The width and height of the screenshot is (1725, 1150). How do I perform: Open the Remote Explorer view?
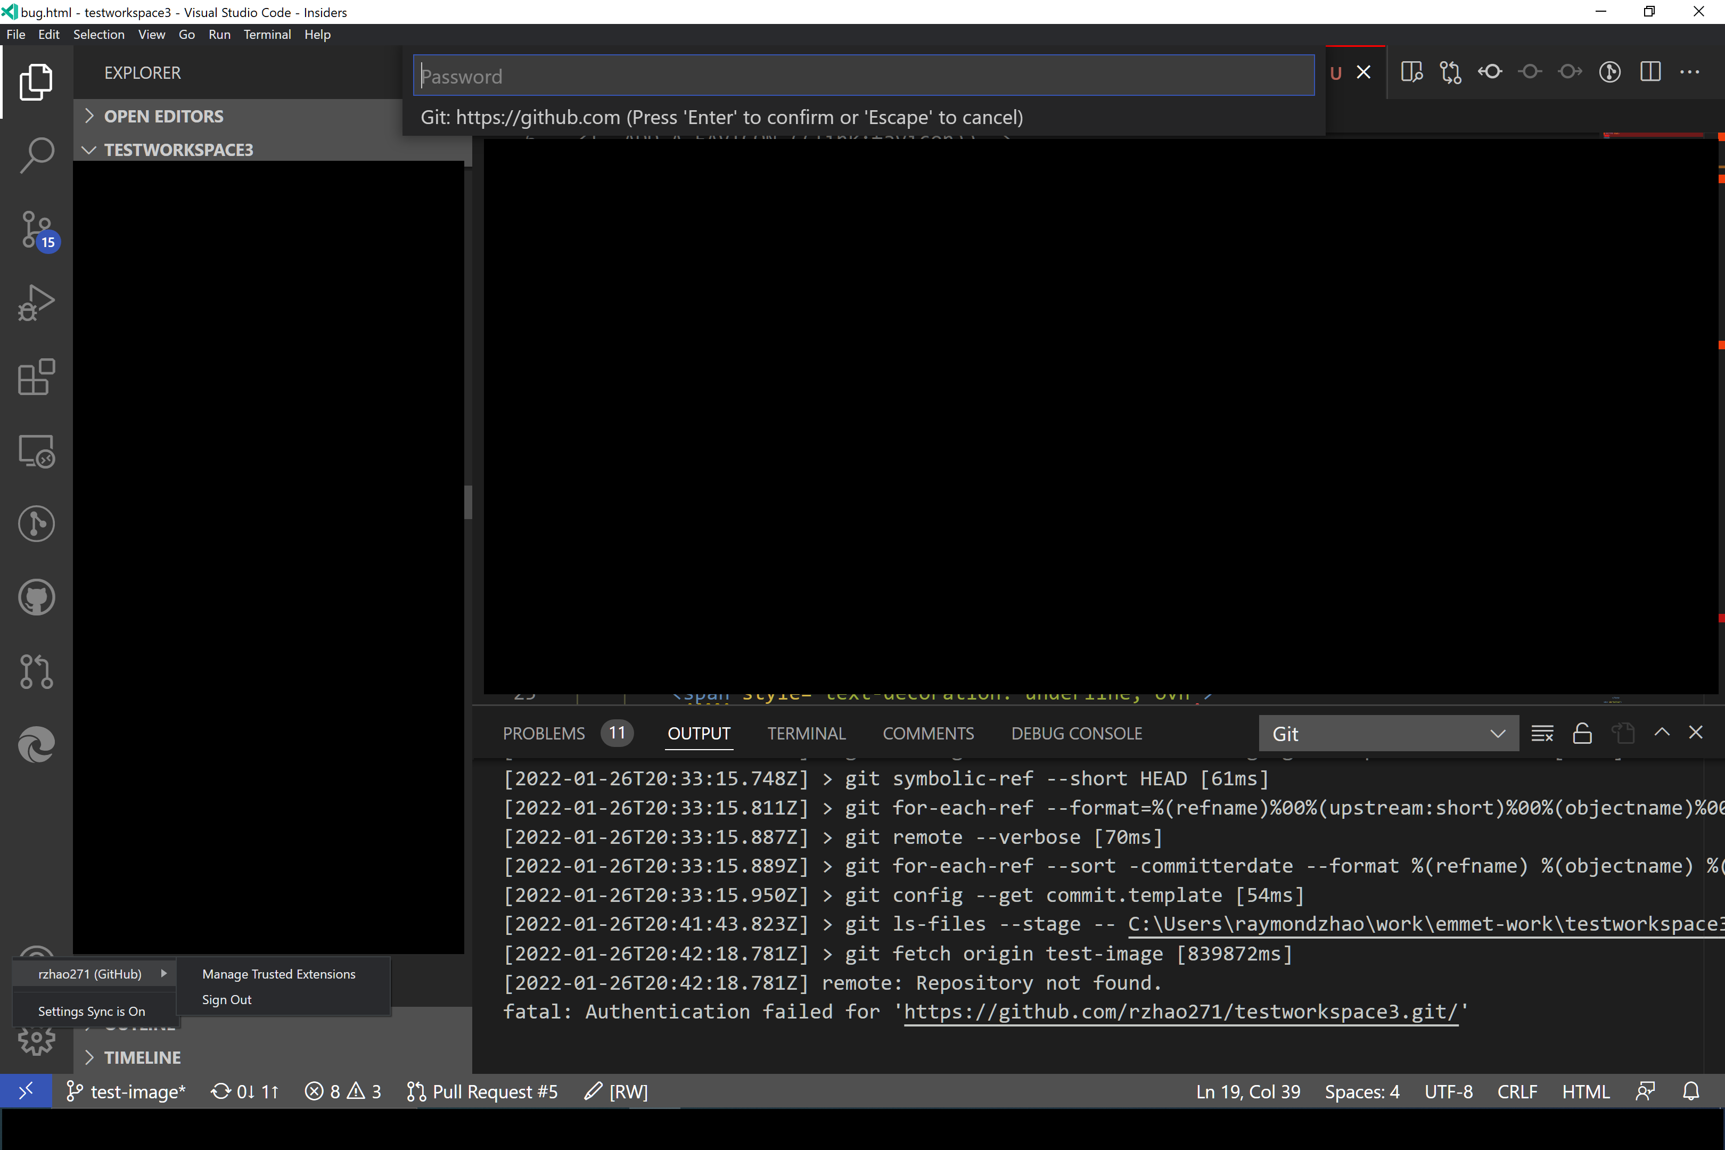coord(36,450)
